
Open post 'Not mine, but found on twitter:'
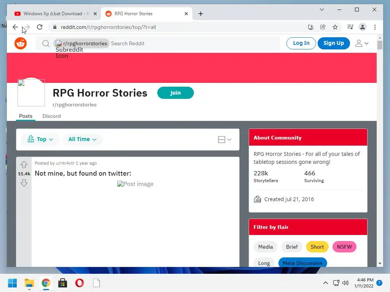(x=83, y=173)
